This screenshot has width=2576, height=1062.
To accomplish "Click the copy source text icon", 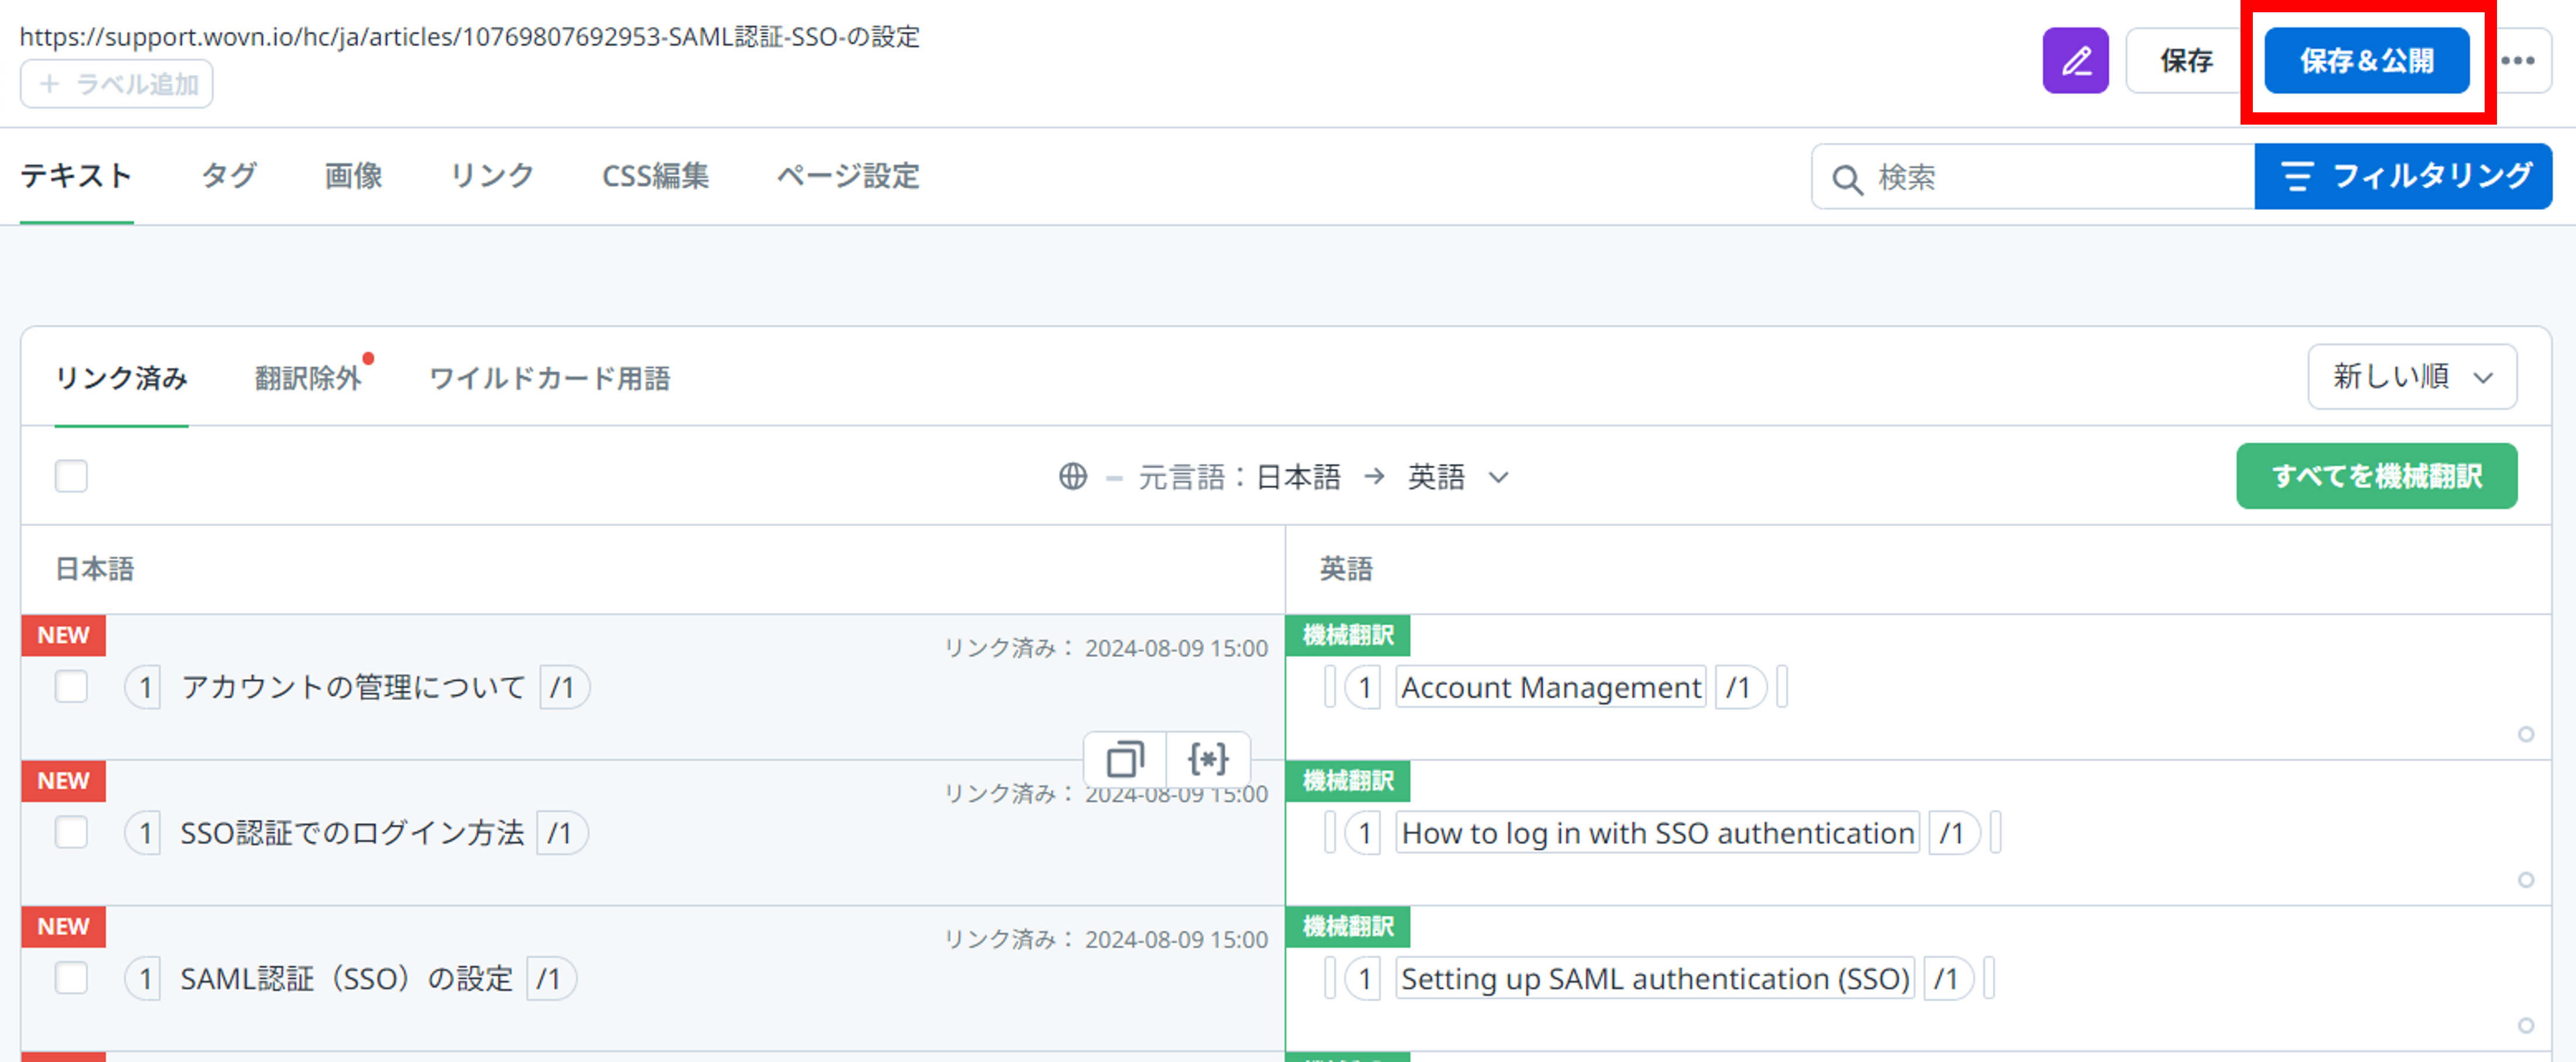I will (1125, 759).
